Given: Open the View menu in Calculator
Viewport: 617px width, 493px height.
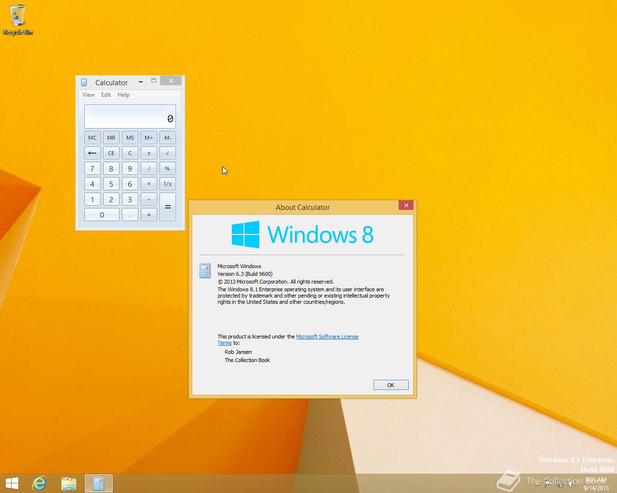Looking at the screenshot, I should (x=88, y=95).
